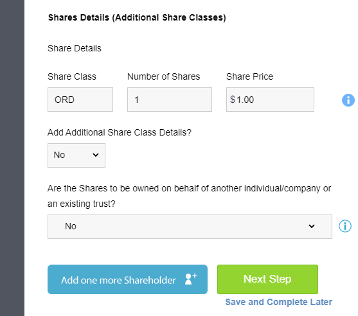
Task: Open the Add Additional Share Class Details dropdown
Action: [76, 155]
